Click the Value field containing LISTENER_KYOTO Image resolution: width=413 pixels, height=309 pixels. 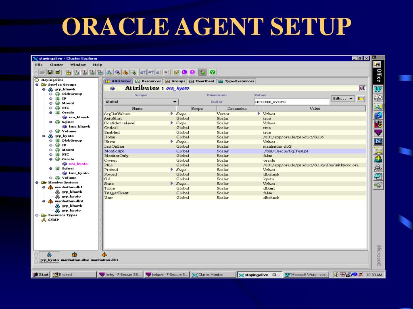[x=292, y=102]
